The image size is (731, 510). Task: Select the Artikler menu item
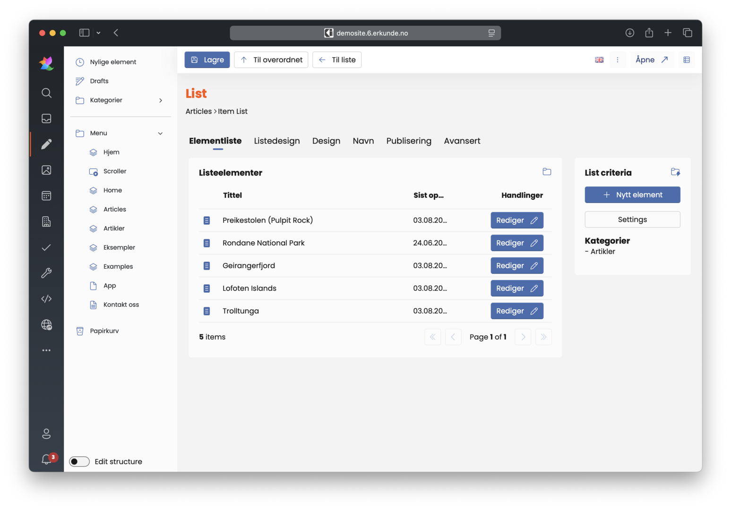(114, 229)
